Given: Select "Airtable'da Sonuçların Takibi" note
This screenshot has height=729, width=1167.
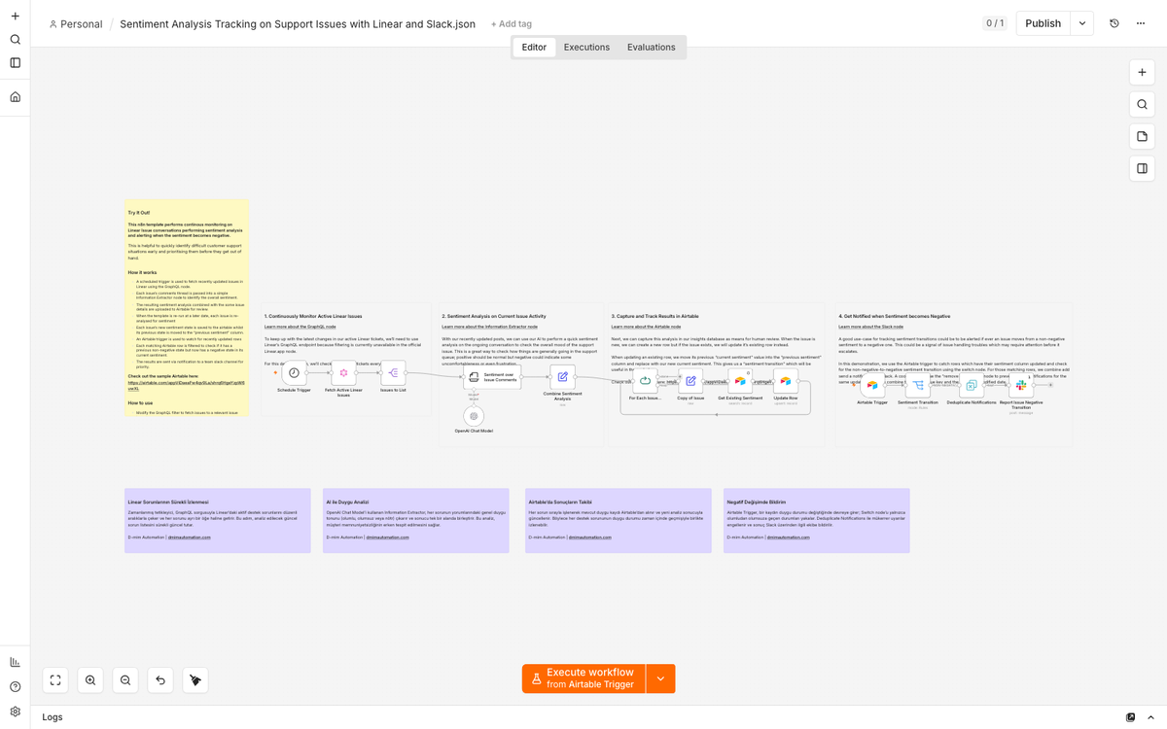Looking at the screenshot, I should click(619, 521).
